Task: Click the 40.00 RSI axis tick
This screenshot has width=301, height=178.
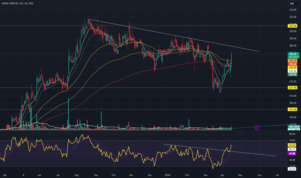Action: pyautogui.click(x=292, y=160)
